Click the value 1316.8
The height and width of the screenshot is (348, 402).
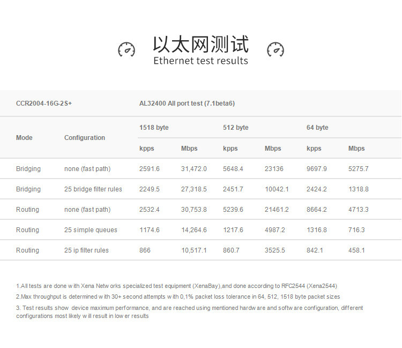pyautogui.click(x=317, y=230)
